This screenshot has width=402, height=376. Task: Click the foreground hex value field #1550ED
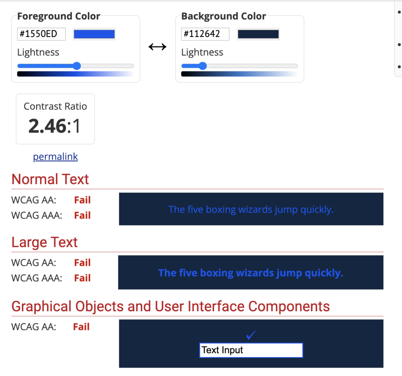tap(41, 34)
